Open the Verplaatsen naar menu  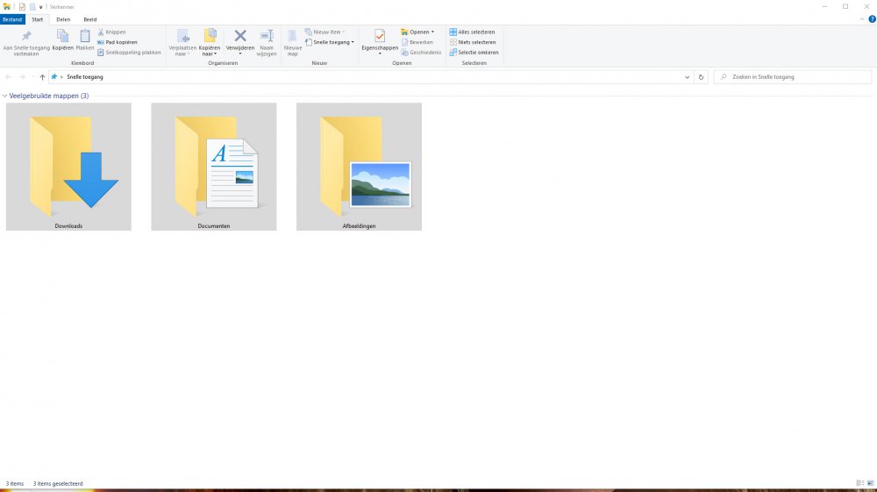(182, 42)
